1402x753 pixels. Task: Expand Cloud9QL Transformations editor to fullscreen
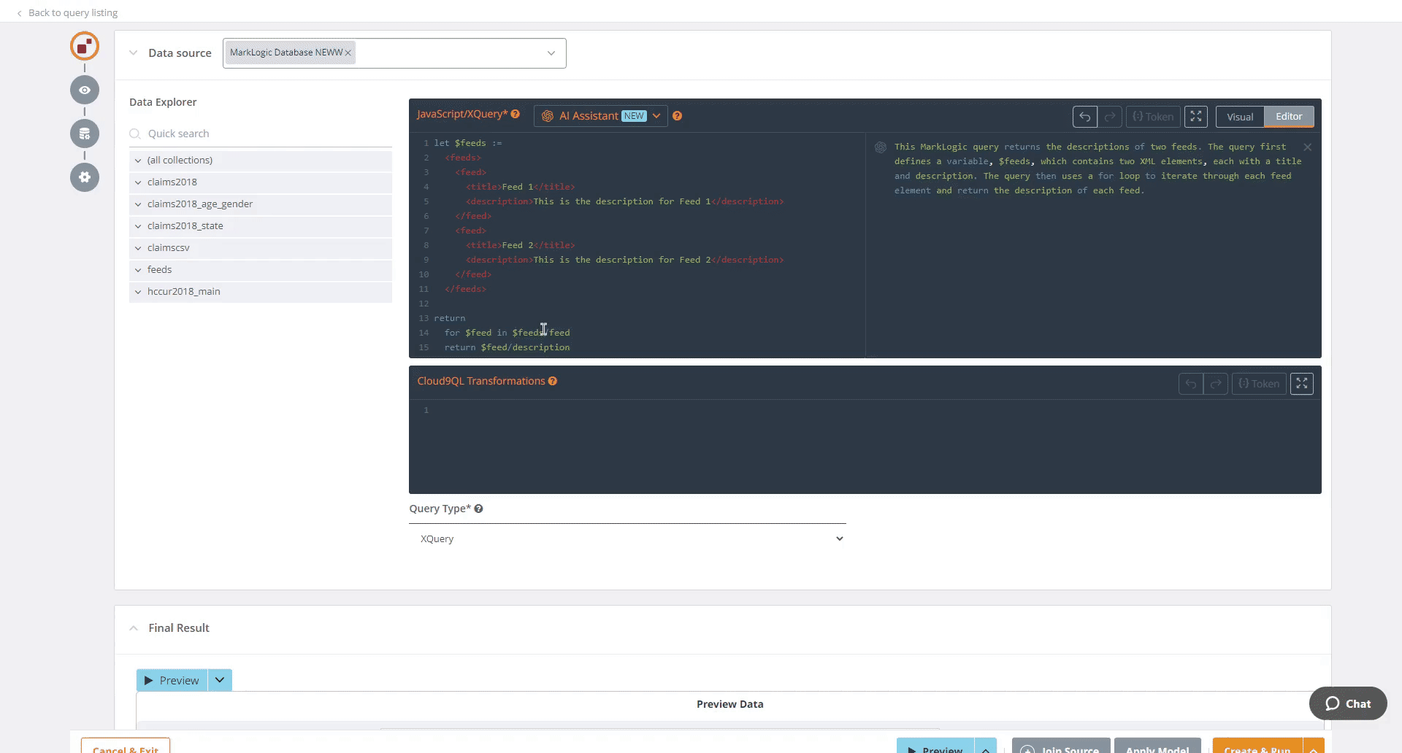coord(1301,384)
